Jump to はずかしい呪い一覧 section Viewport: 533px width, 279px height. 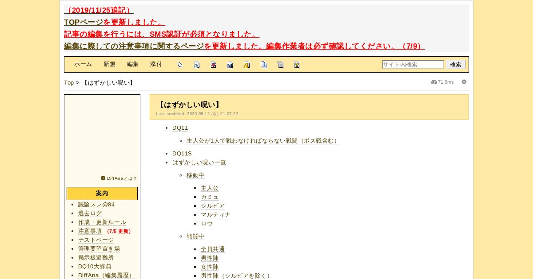[199, 163]
